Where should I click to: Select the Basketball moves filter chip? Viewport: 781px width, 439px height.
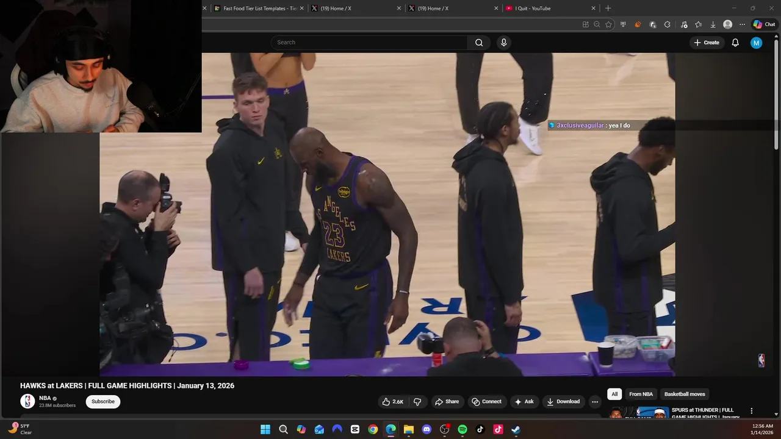[685, 394]
